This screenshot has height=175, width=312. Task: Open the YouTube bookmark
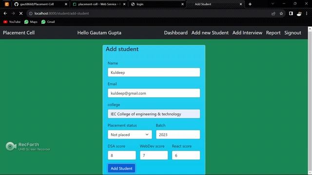click(x=12, y=22)
